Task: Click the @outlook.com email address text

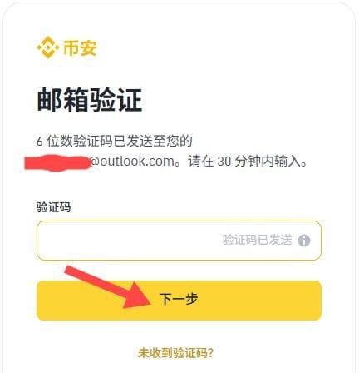Action: (x=132, y=161)
